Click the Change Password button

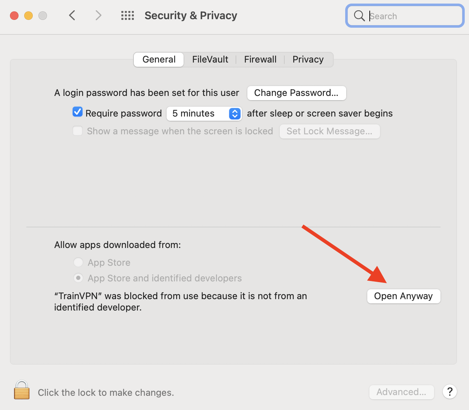click(x=296, y=93)
